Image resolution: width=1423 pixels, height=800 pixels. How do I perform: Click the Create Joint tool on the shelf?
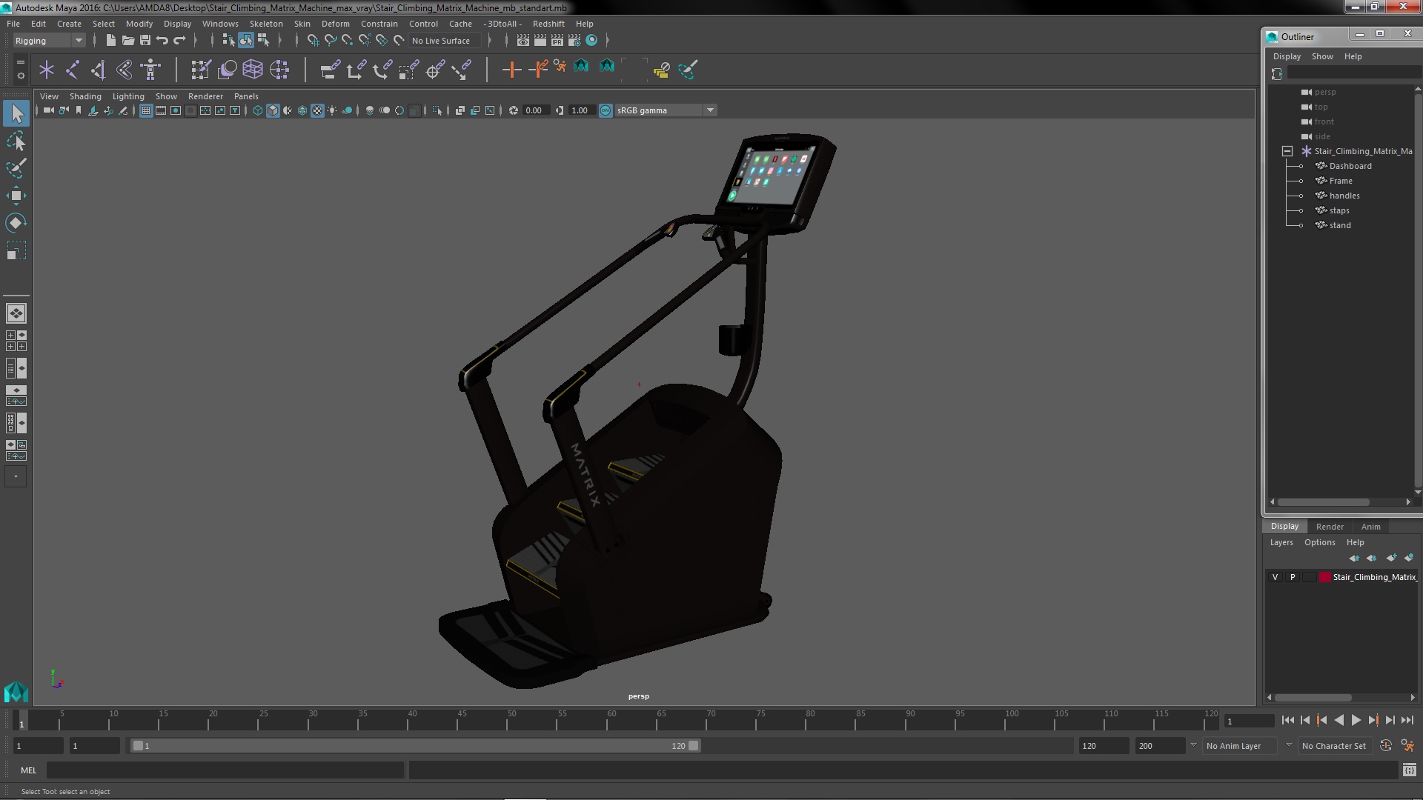(x=73, y=70)
